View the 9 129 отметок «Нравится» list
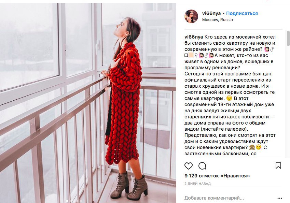This screenshot has width=290, height=203. pyautogui.click(x=217, y=176)
